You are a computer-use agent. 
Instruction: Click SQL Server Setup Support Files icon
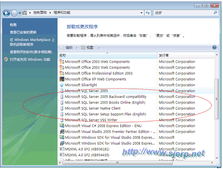62,114
